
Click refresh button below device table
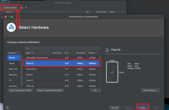pos(95,90)
